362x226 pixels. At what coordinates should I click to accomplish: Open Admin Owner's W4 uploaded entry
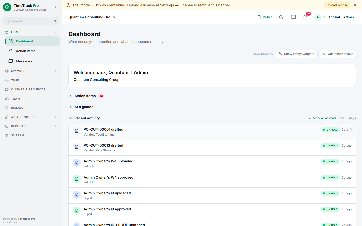(x=212, y=164)
